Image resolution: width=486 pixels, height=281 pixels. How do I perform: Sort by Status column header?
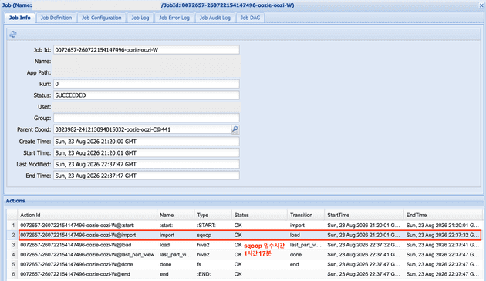[259, 215]
